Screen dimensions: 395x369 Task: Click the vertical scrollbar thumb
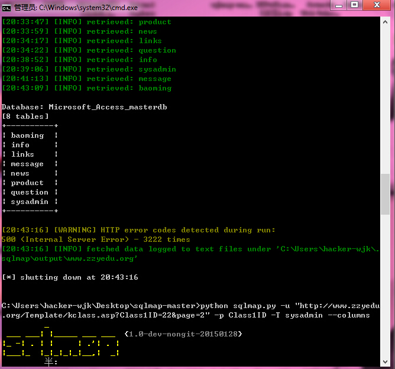pos(385,194)
